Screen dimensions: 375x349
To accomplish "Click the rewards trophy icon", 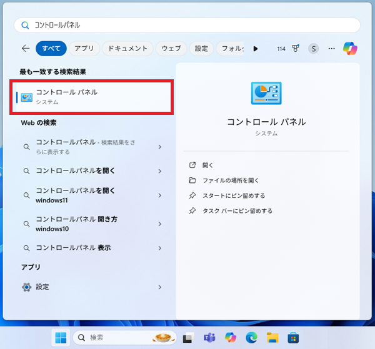I will coord(296,49).
